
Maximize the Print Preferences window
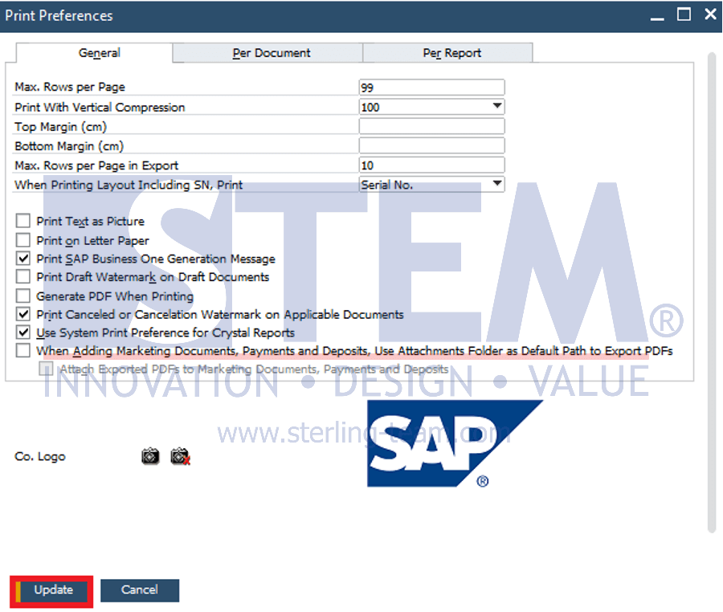tap(684, 14)
